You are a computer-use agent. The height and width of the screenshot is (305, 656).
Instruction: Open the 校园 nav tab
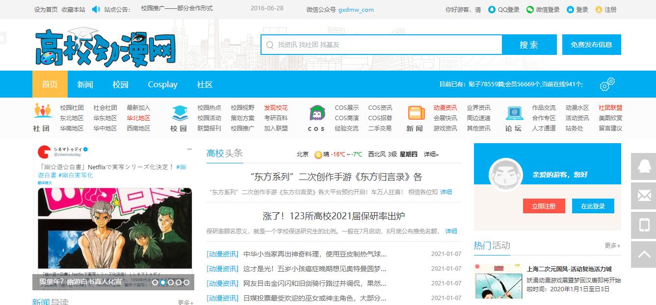click(120, 84)
